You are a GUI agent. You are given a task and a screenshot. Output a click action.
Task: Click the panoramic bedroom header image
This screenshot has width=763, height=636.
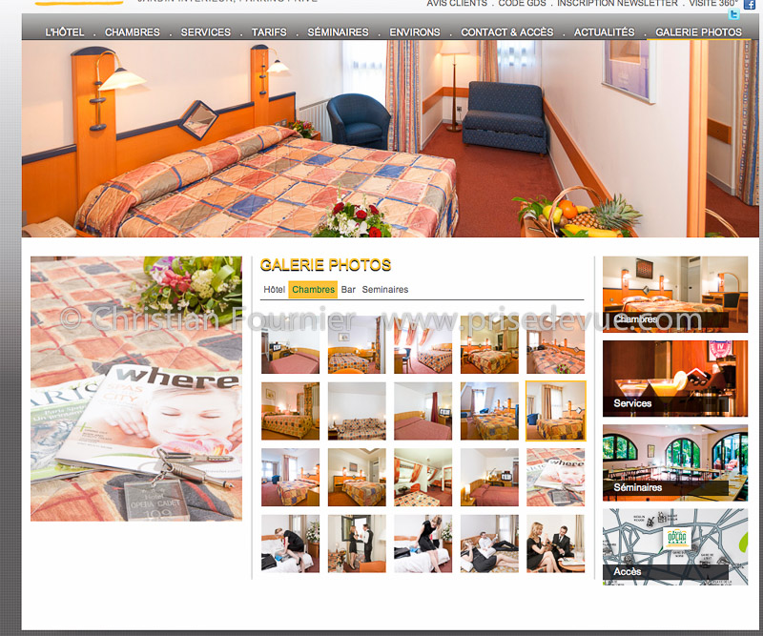coord(390,138)
